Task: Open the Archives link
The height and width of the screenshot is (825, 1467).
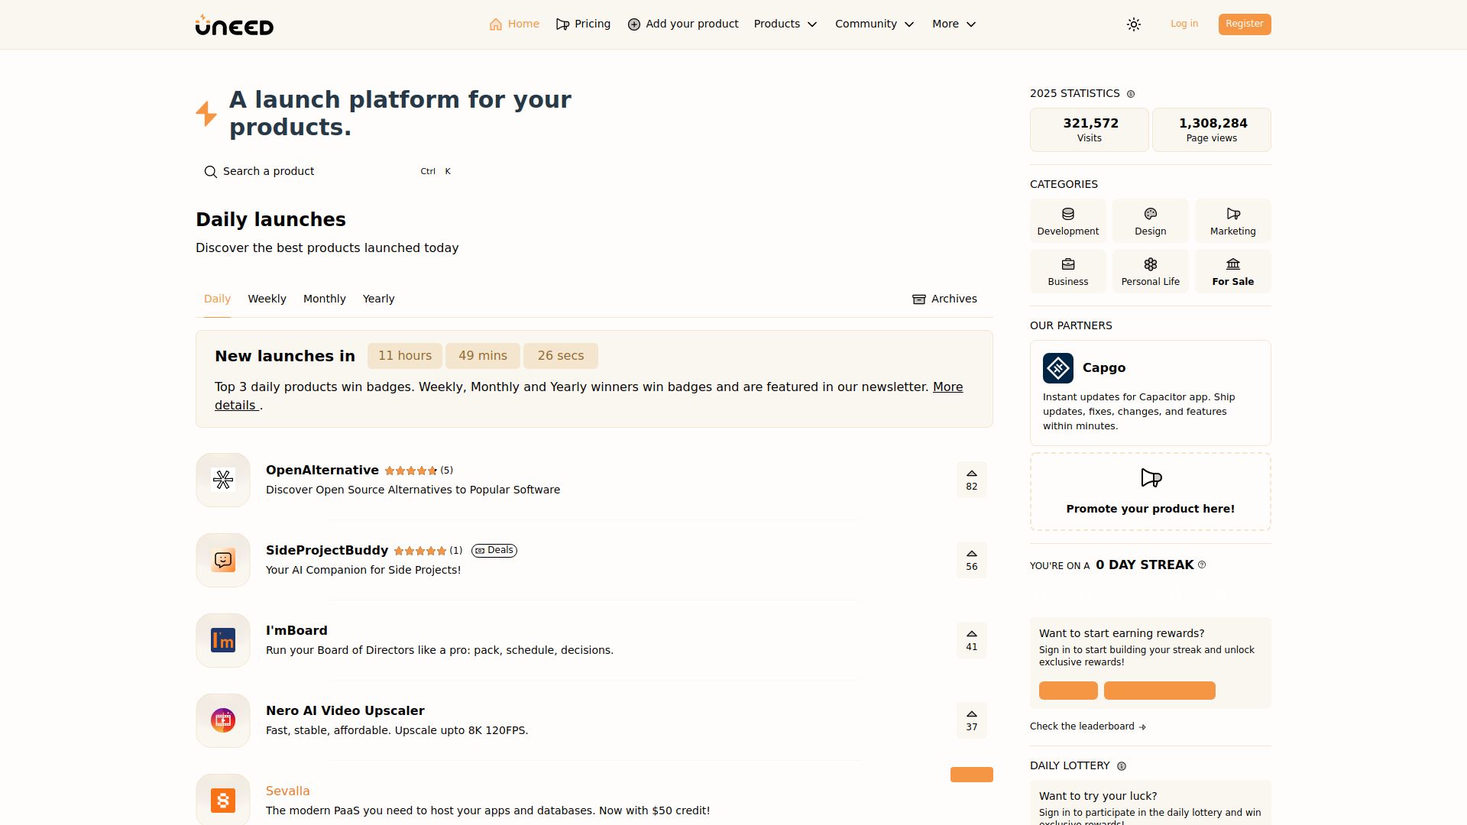Action: pyautogui.click(x=944, y=299)
